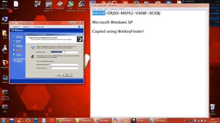Click the Confirm password field
Viewport: 220px width, 123px height.
[x=64, y=68]
